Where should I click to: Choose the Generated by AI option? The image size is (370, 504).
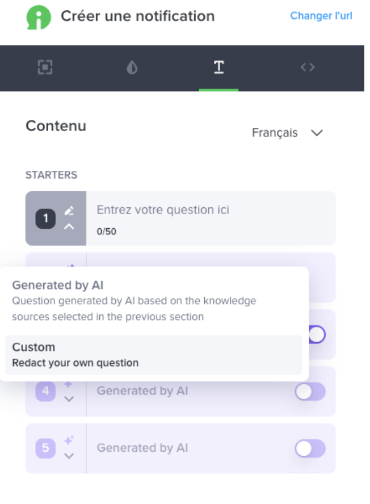pyautogui.click(x=154, y=301)
